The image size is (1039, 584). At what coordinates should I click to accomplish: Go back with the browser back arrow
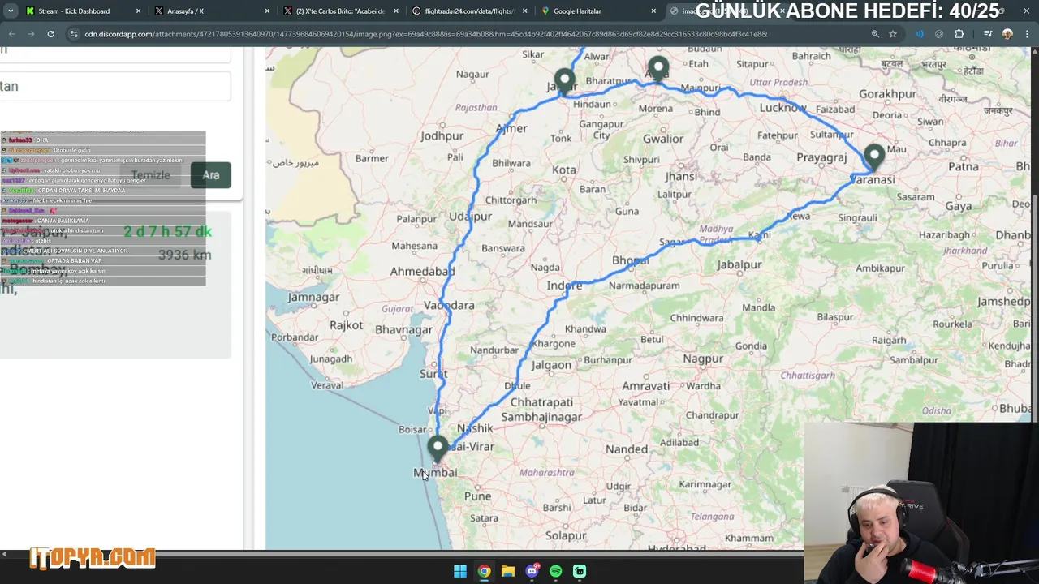[x=11, y=34]
